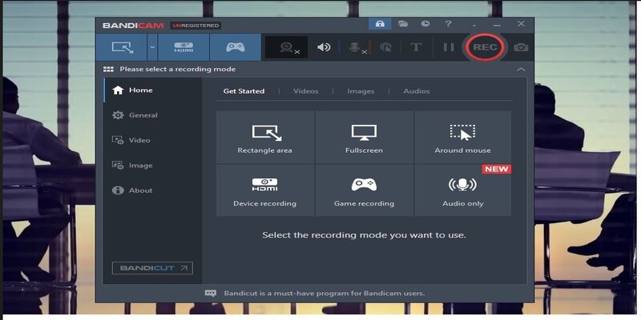
Task: Switch to the Audios tab
Action: click(x=417, y=91)
